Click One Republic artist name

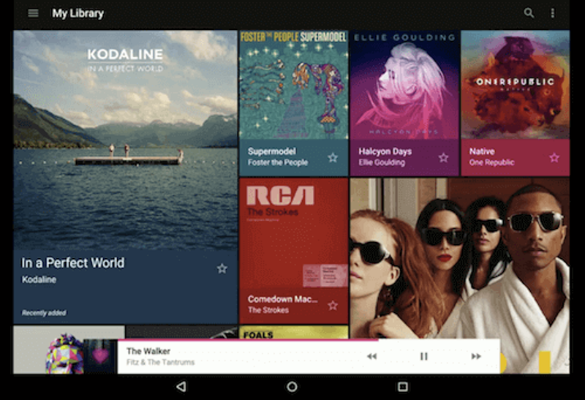[491, 162]
